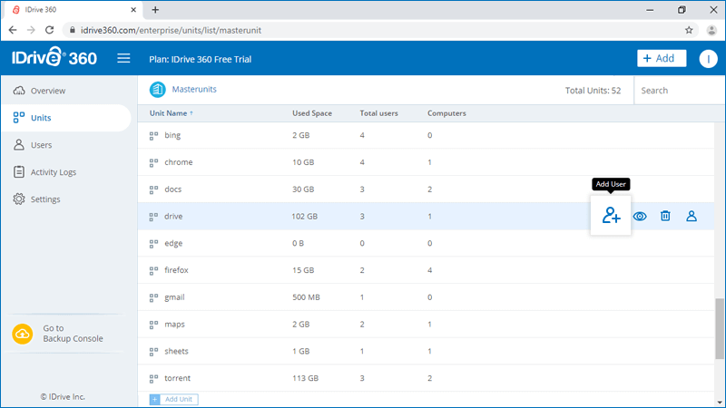Click the IDrive 360 logo

click(x=54, y=57)
